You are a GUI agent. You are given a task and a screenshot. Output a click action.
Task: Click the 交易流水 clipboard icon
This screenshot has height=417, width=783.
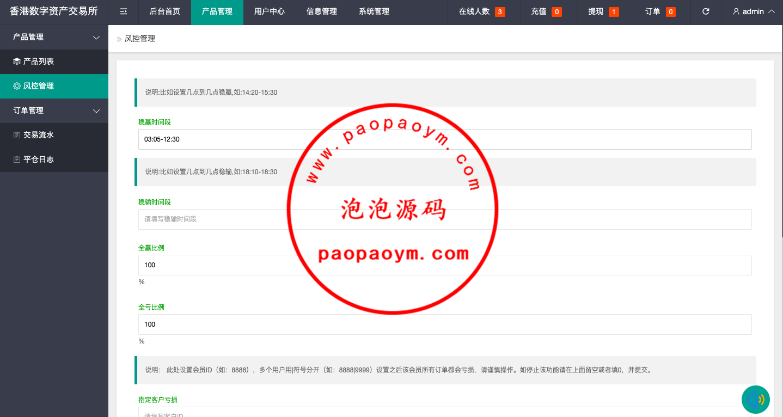[x=17, y=135]
